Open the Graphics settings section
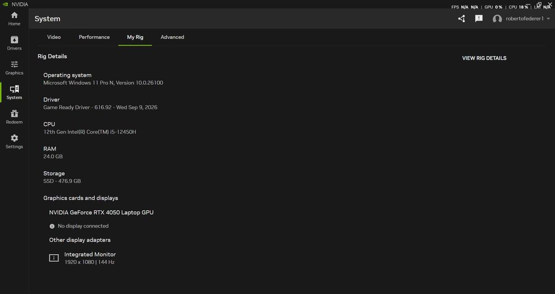The height and width of the screenshot is (294, 555). [14, 68]
